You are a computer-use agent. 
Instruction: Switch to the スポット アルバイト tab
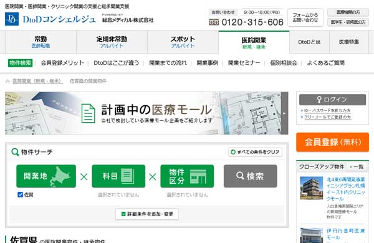(183, 42)
